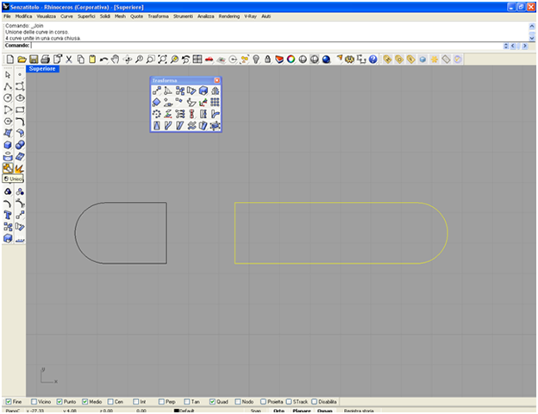538x414 pixels.
Task: Click rectangular Array grid icon in Trasforma palette
Action: 215,102
